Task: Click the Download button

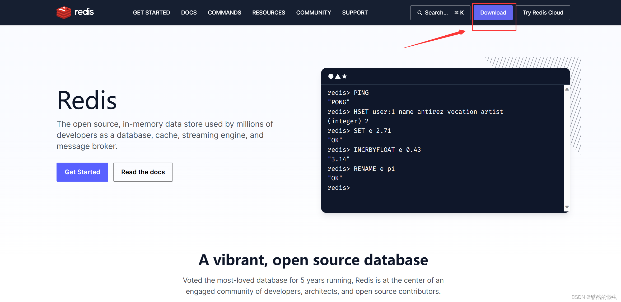Action: [x=493, y=13]
